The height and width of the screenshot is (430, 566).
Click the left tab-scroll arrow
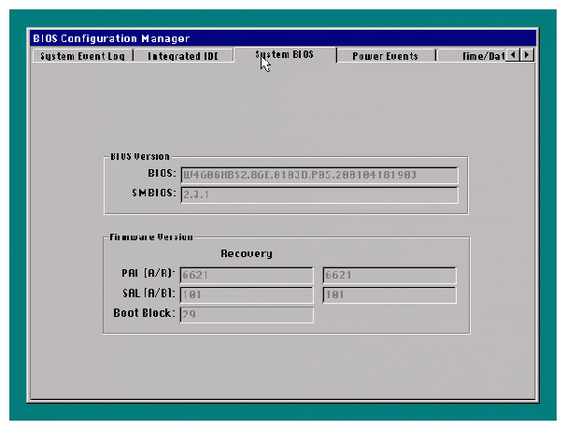pos(513,55)
